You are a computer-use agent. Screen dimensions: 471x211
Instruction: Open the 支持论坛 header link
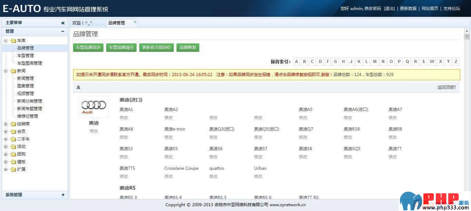tap(452, 9)
